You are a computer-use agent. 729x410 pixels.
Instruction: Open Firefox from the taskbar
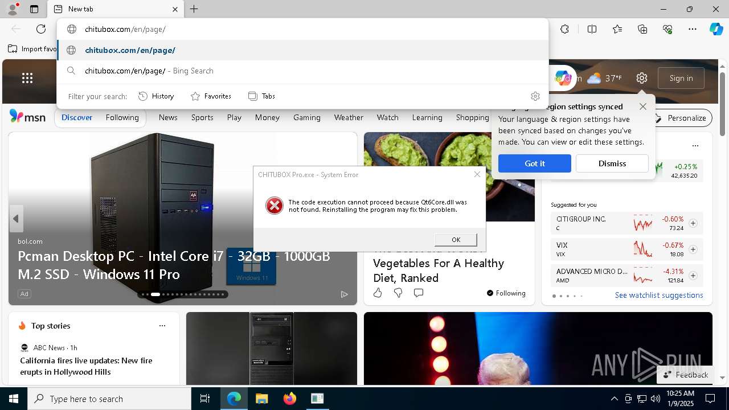pos(289,399)
